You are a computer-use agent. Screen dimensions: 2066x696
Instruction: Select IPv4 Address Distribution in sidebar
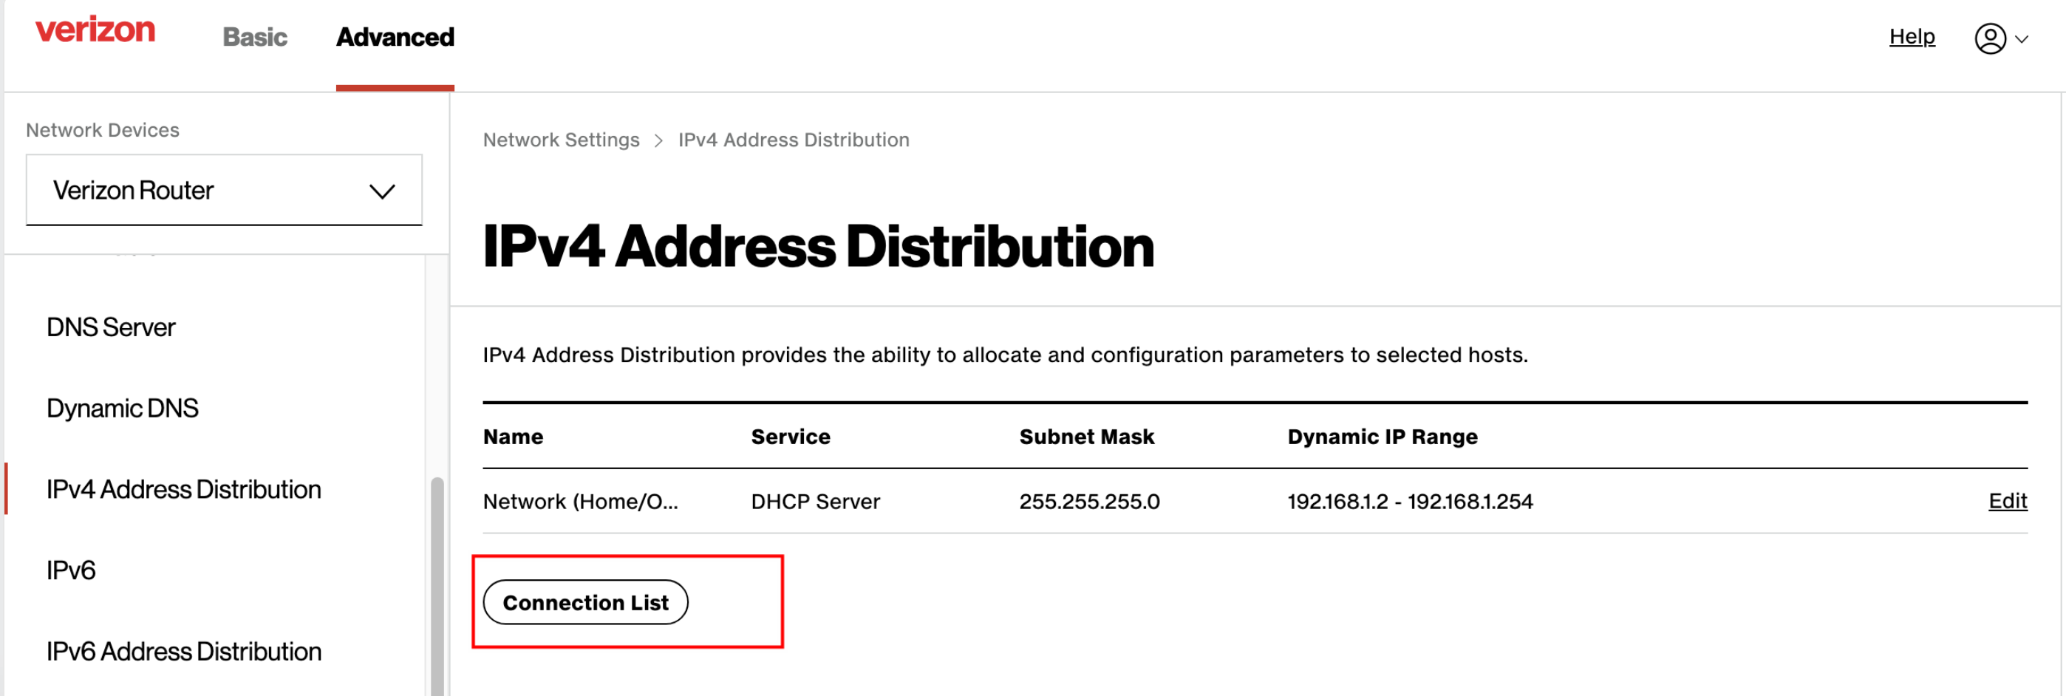(184, 489)
